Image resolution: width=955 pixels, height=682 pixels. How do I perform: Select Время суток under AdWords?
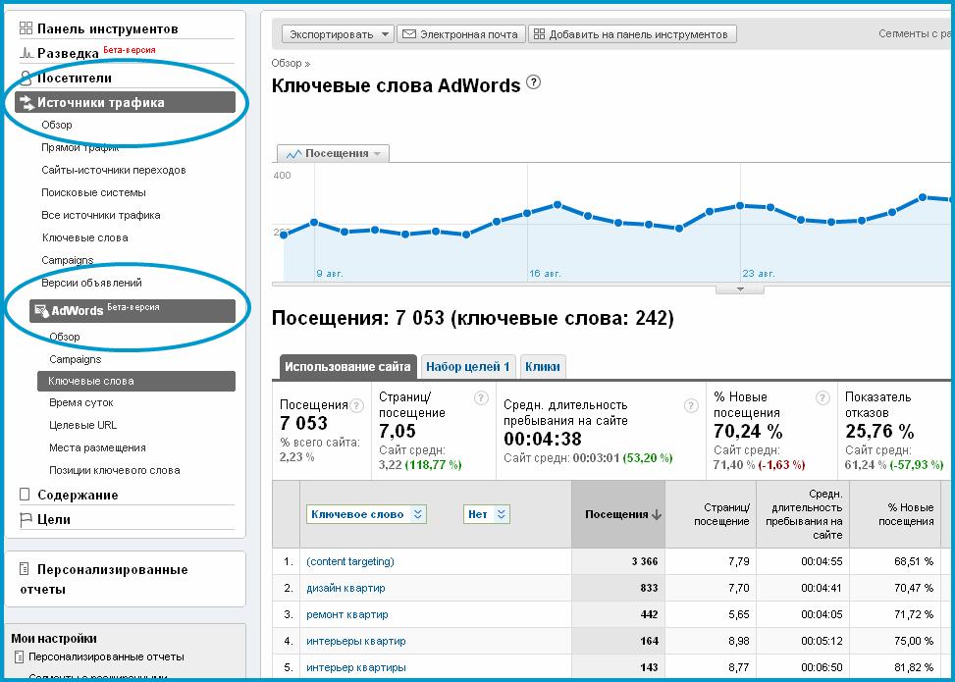[81, 402]
